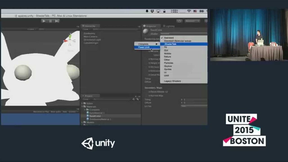Open the UI shader category
The height and width of the screenshot is (162, 288).
click(184, 72)
